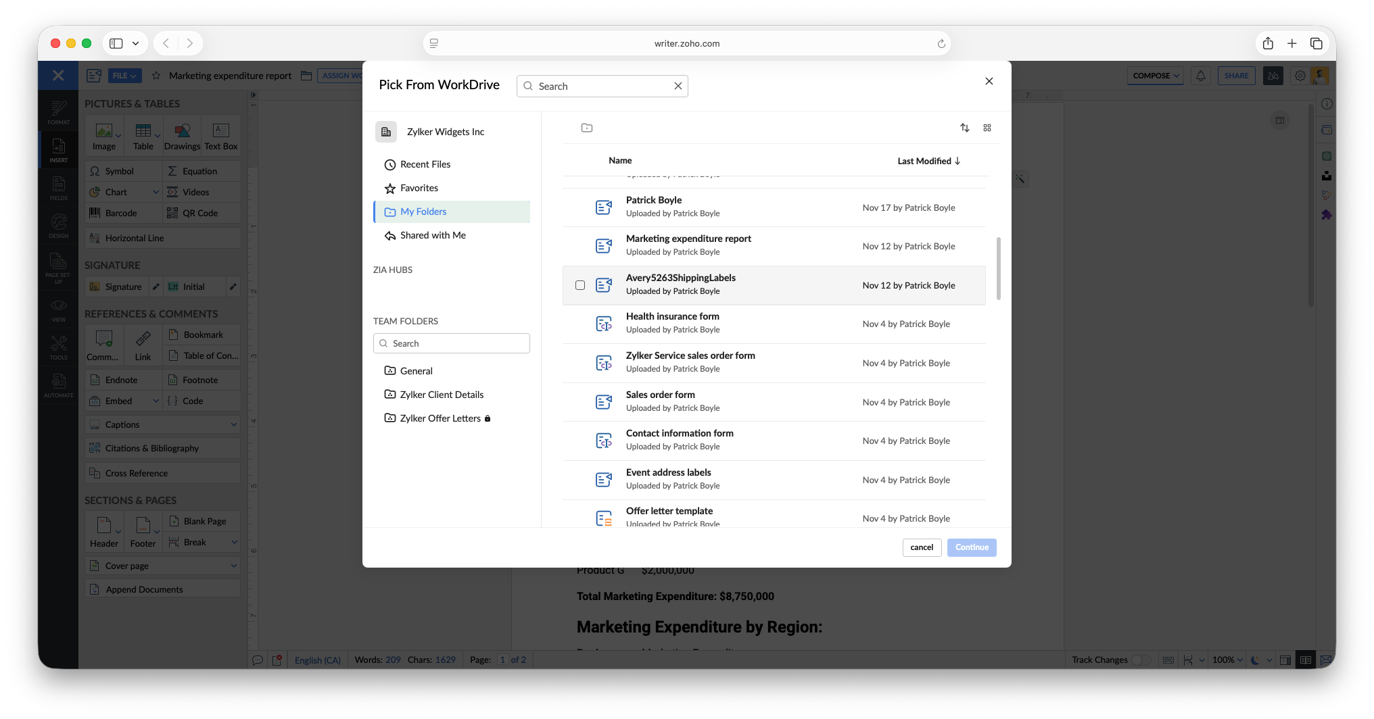The height and width of the screenshot is (719, 1374).
Task: Insert an Equation
Action: click(202, 171)
